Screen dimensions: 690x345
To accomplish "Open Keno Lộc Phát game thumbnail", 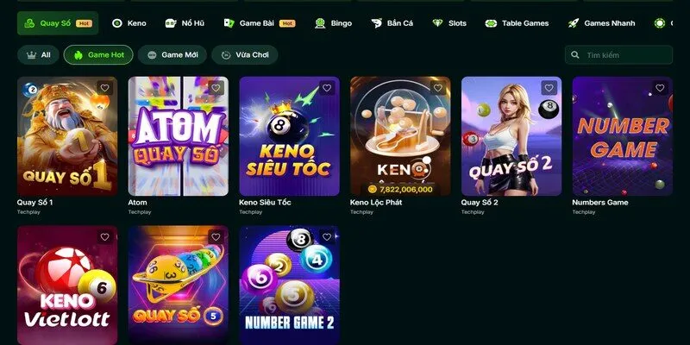I will click(400, 136).
